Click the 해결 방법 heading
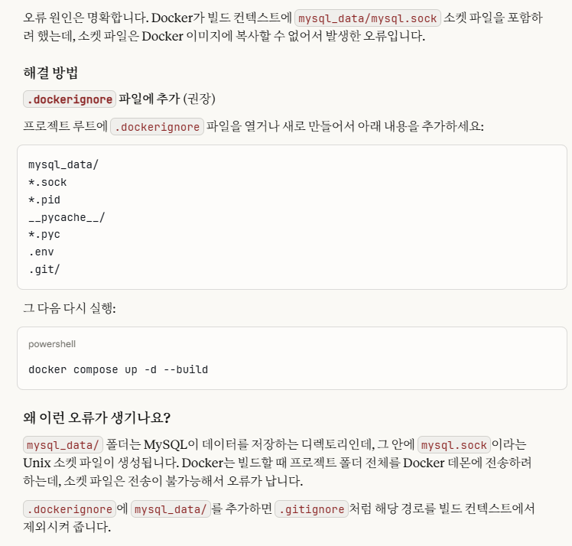Screen dimensions: 572x546 pos(56,73)
